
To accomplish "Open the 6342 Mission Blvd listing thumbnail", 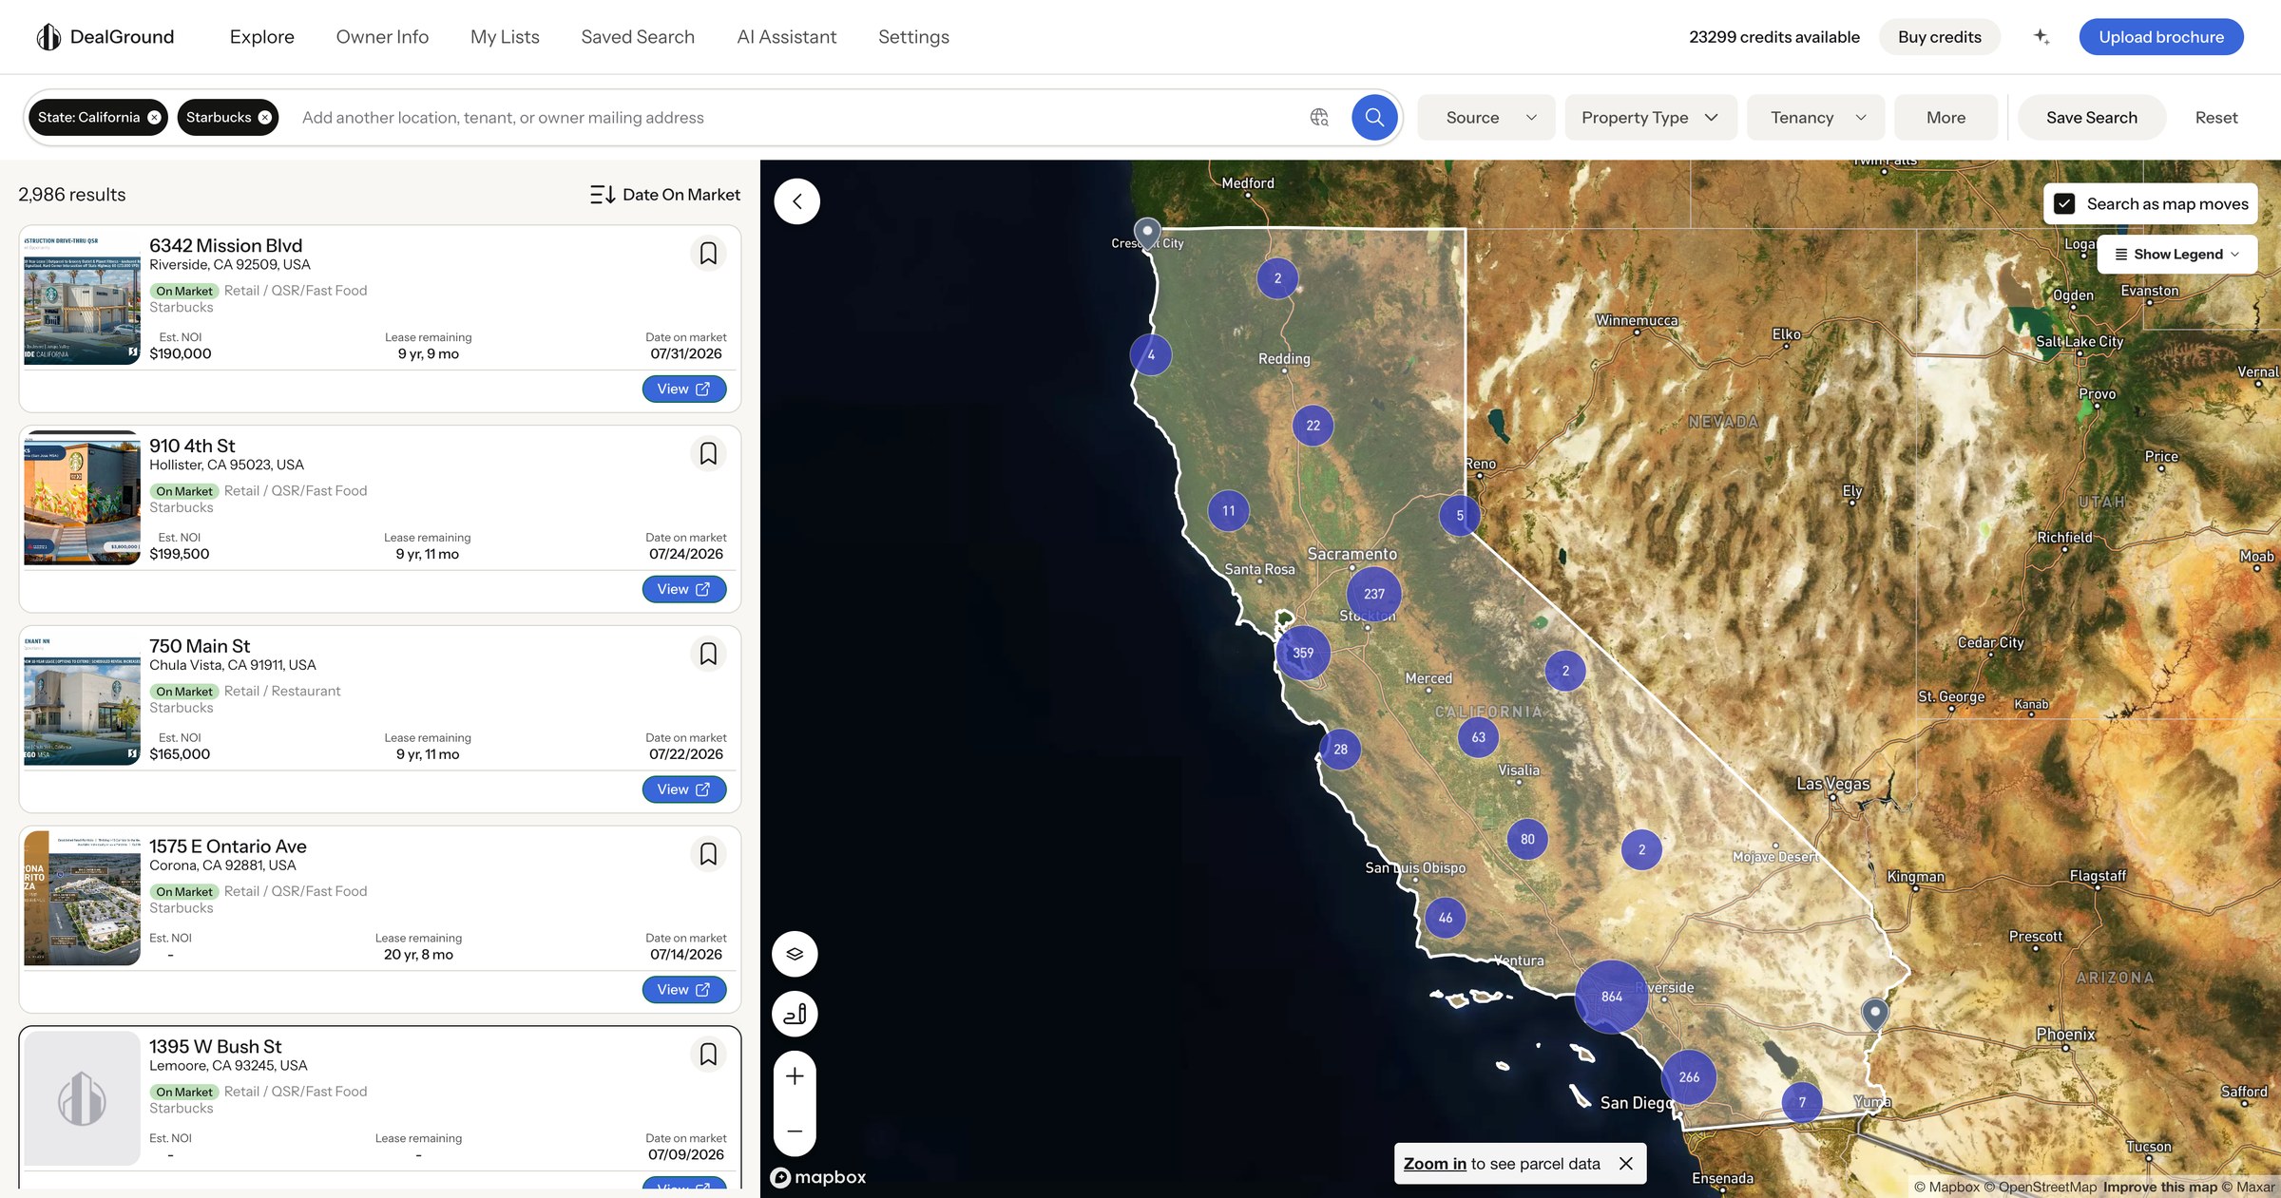I will [x=82, y=298].
